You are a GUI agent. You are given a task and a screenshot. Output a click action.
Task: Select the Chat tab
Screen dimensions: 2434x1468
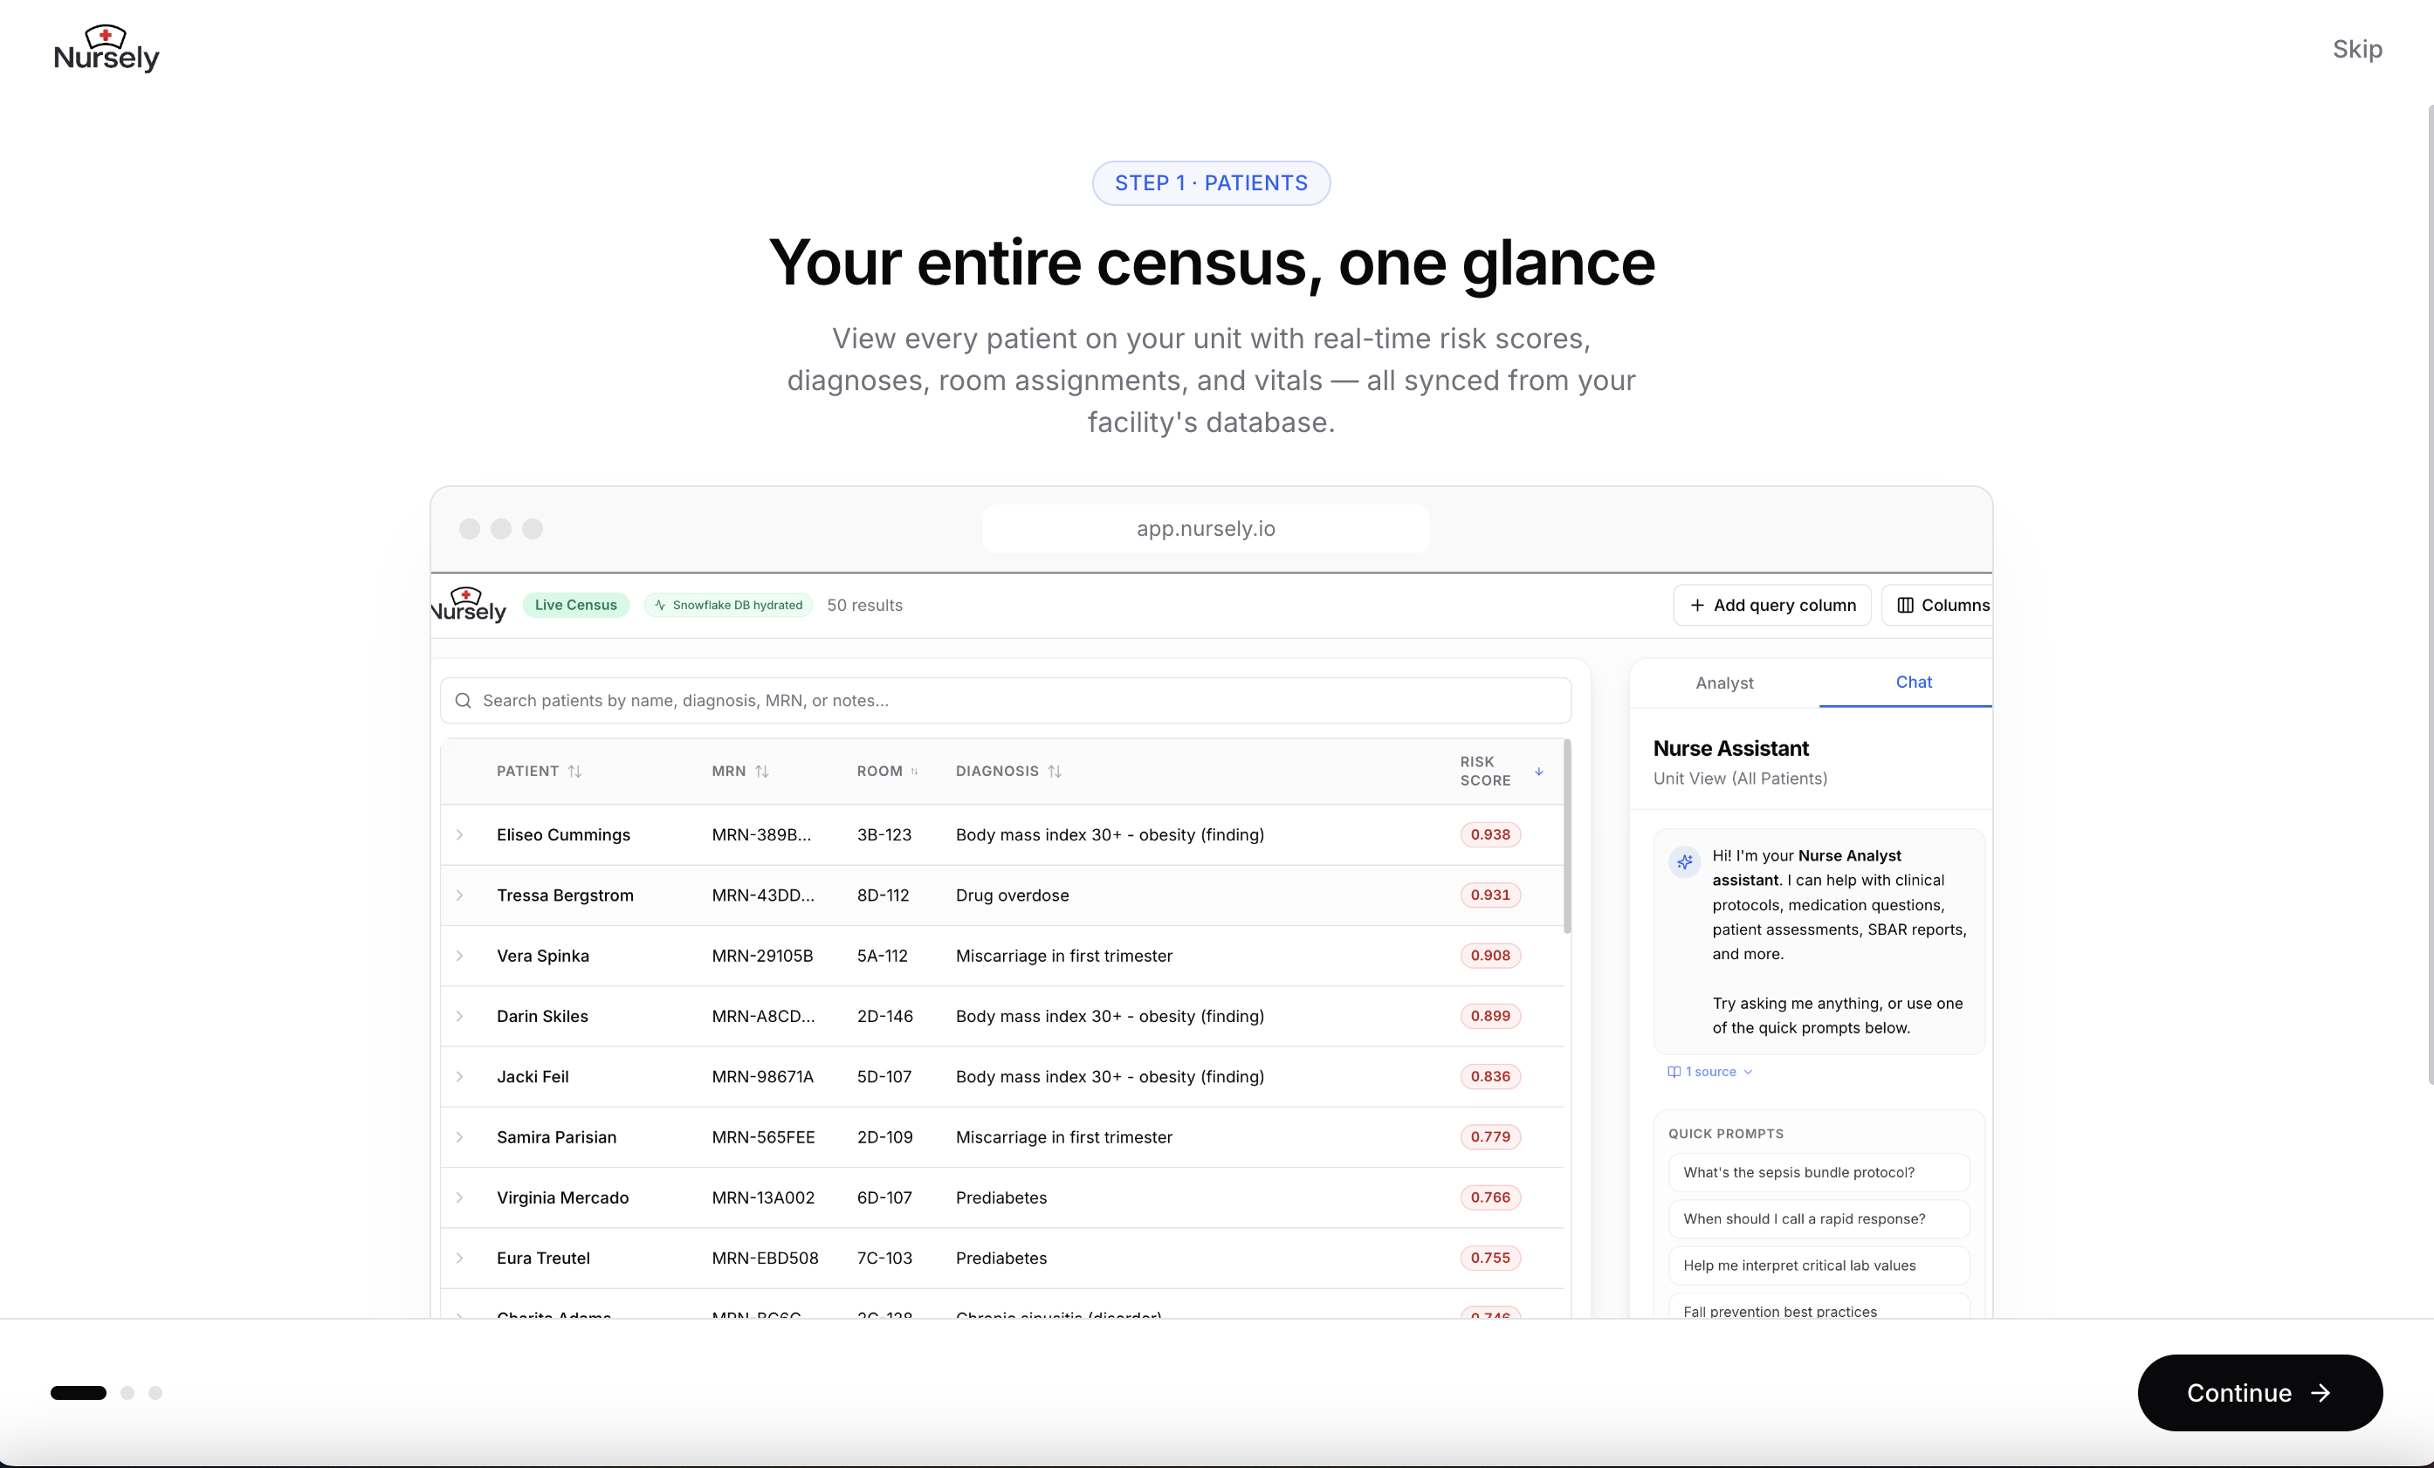click(1913, 683)
